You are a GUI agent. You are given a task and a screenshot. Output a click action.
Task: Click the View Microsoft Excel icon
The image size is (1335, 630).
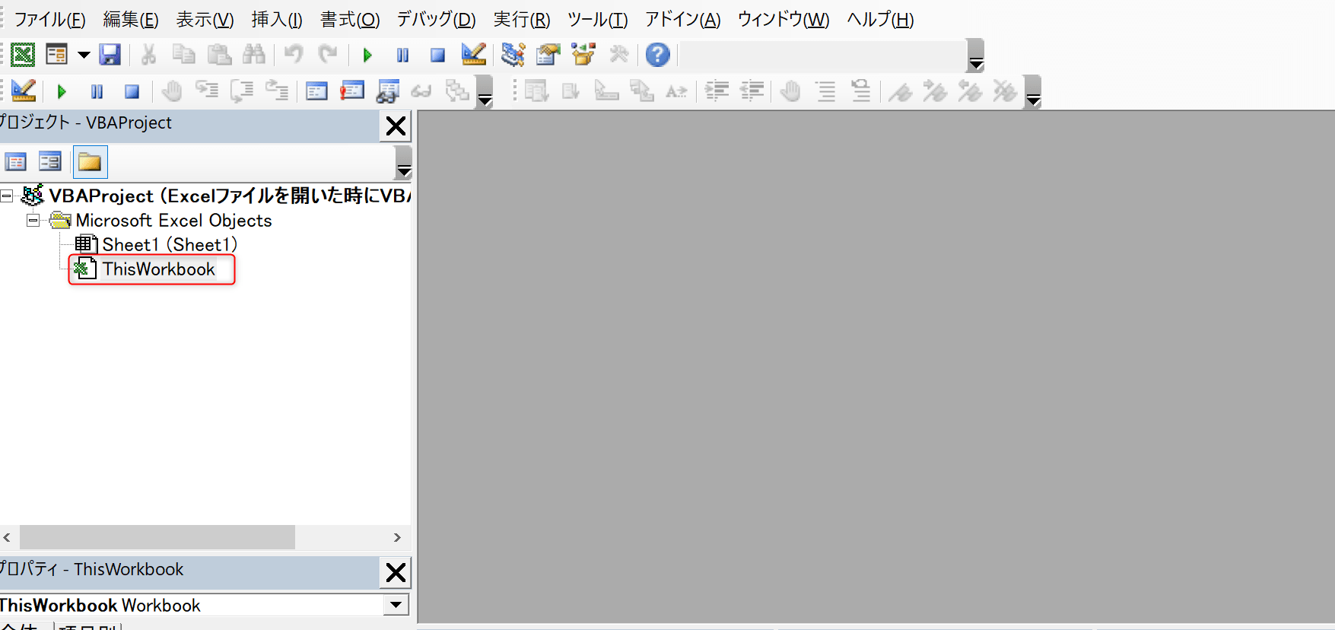point(23,55)
